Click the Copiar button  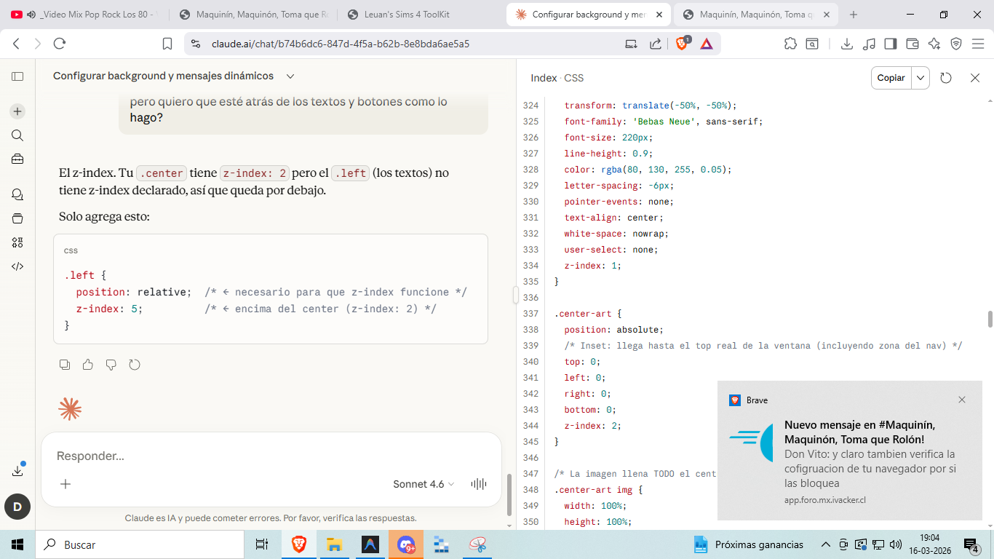point(891,78)
